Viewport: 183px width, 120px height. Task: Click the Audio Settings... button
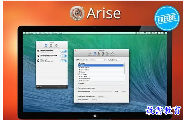coord(113,60)
